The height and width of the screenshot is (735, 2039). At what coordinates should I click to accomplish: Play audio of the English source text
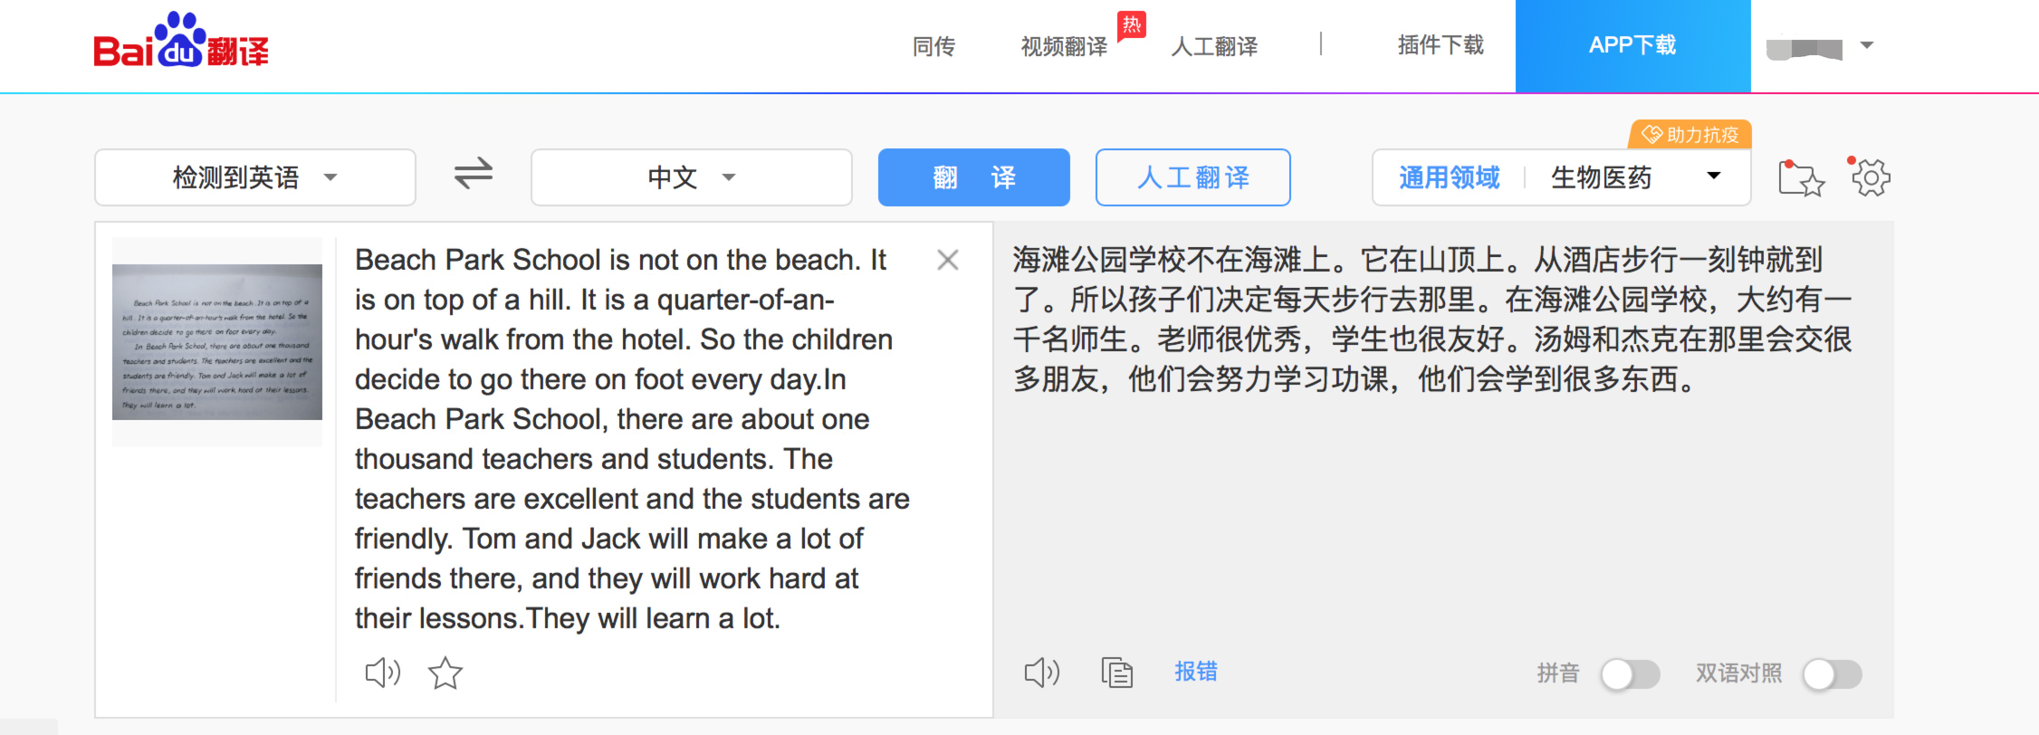(382, 673)
